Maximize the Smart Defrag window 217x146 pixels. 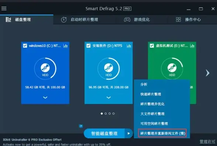tap(201, 9)
